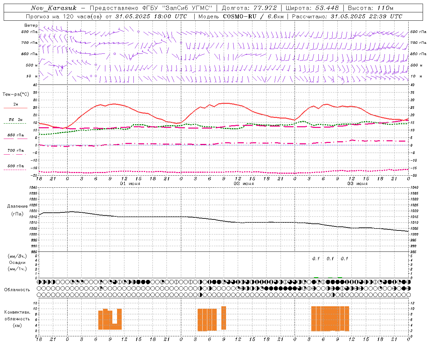Click the 850 гПа label left of wind panel

pyautogui.click(x=29, y=54)
